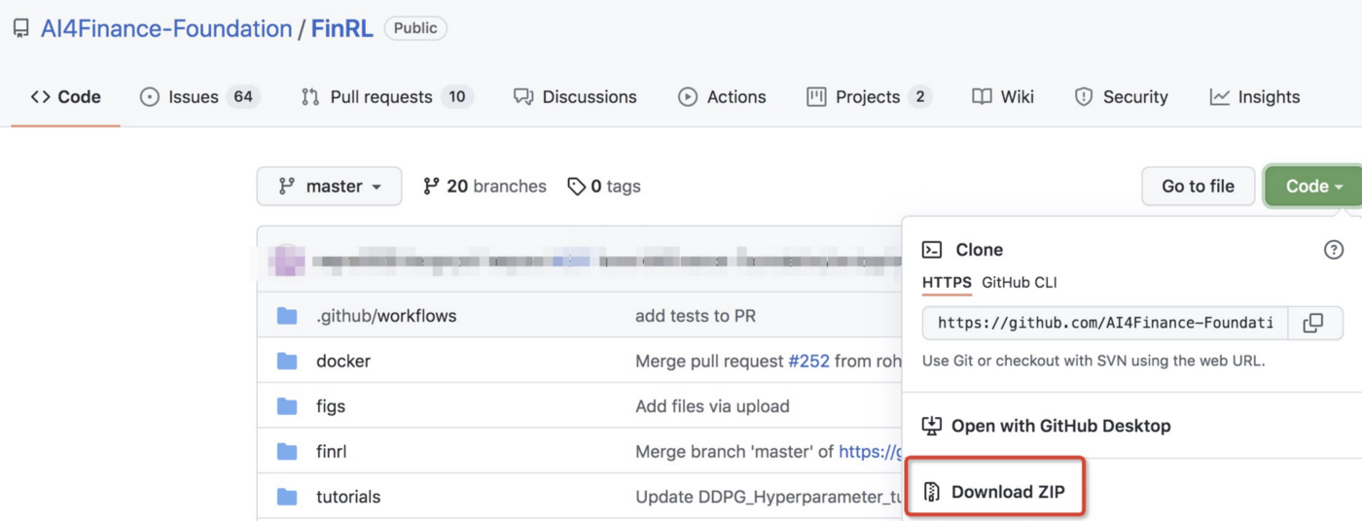Image resolution: width=1362 pixels, height=521 pixels.
Task: Switch to GitHub CLI clone option
Action: click(x=1019, y=283)
